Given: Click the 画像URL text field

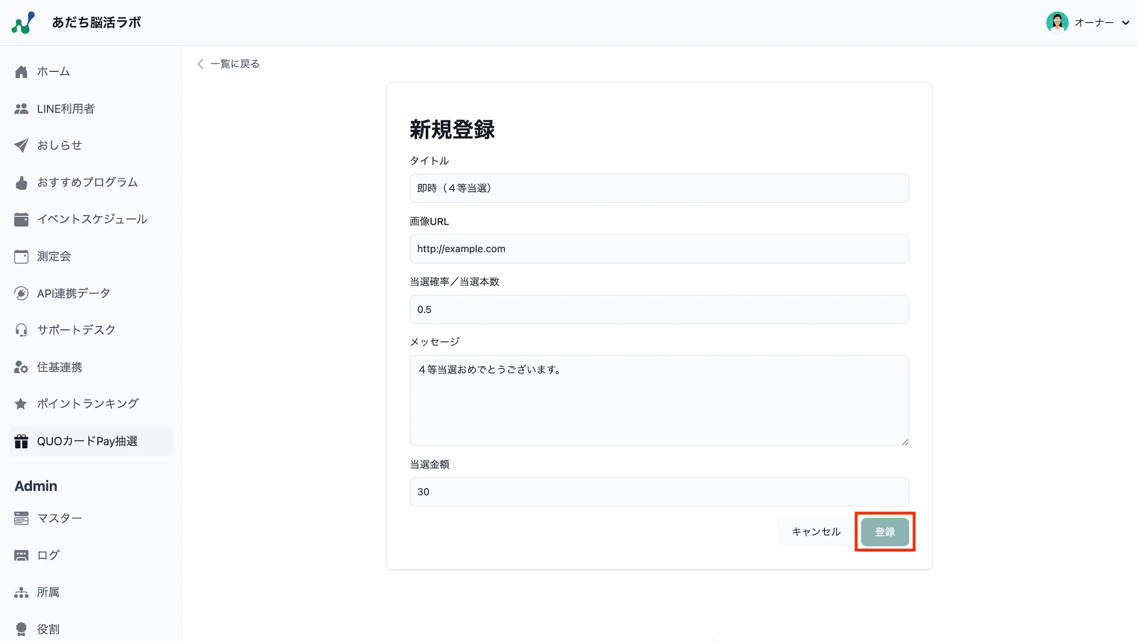Looking at the screenshot, I should [x=658, y=248].
